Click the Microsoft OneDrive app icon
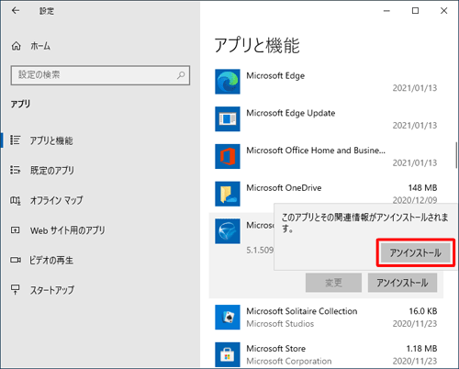The height and width of the screenshot is (369, 459). coord(228,194)
